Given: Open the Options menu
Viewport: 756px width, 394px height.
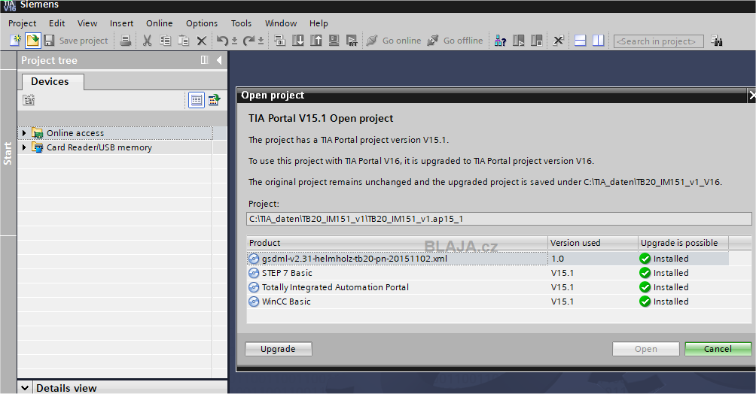Looking at the screenshot, I should (202, 23).
